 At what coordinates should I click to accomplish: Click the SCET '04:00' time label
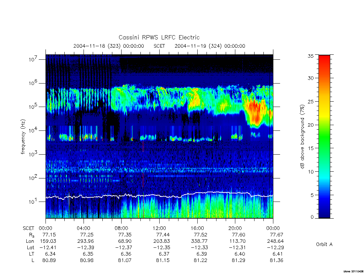coord(84,228)
